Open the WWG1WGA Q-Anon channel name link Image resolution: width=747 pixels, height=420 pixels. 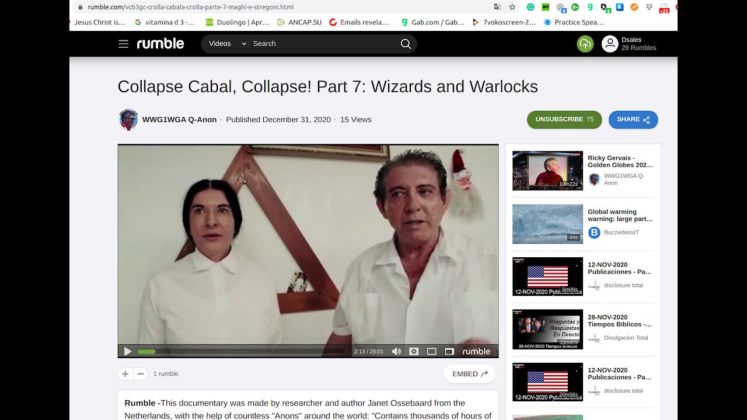click(x=179, y=120)
